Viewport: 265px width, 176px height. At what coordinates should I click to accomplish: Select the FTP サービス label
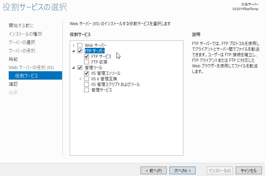[x=101, y=56]
